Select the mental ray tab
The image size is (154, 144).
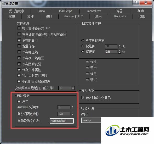[x=94, y=11]
